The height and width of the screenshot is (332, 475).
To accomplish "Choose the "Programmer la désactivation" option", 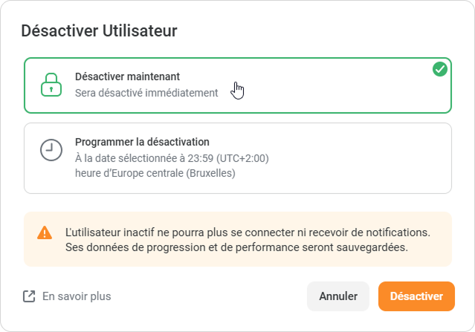I will click(142, 142).
